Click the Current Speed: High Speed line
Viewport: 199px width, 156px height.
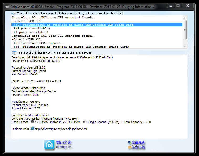click(x=29, y=71)
